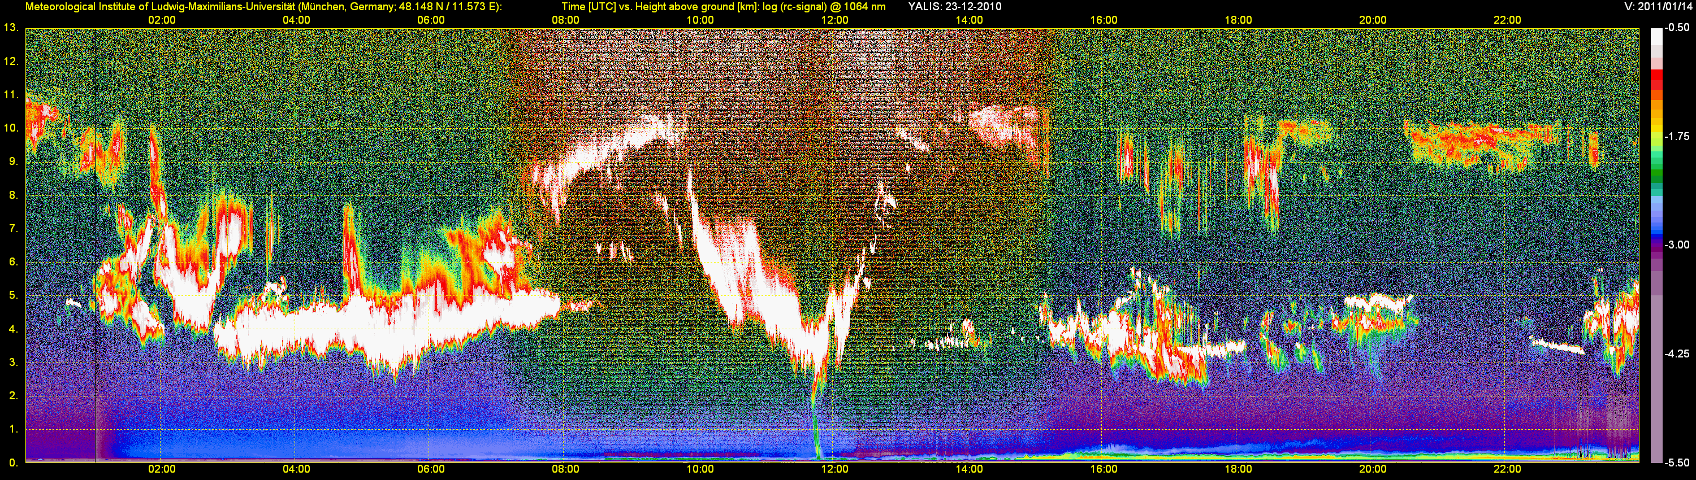Select the 16:00 label on the bottom time axis

1104,469
